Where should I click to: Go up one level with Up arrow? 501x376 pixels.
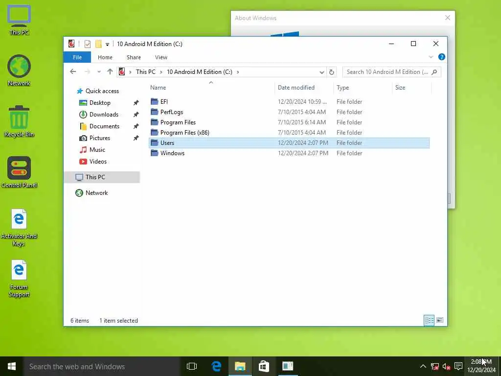(x=110, y=71)
